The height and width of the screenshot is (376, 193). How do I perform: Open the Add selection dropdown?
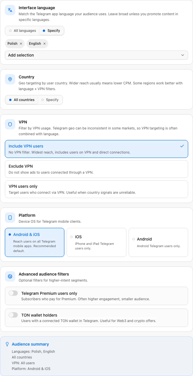tap(96, 55)
